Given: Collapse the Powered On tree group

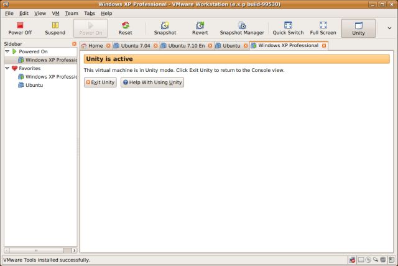Looking at the screenshot, I should [x=7, y=51].
